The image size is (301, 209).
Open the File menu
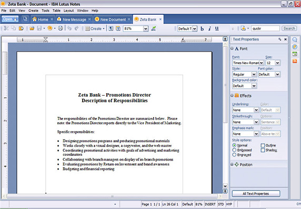(x=4, y=11)
